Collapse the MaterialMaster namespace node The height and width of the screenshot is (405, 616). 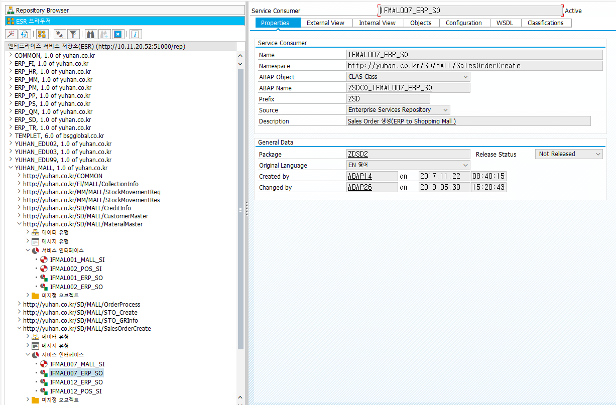point(19,224)
